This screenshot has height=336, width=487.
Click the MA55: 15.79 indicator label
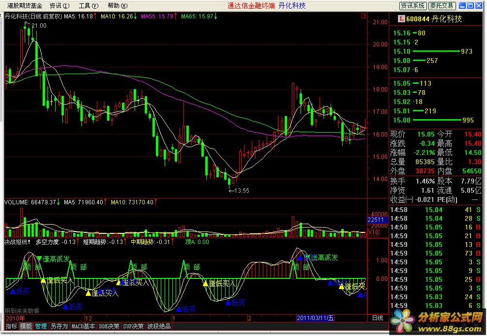[x=157, y=16]
